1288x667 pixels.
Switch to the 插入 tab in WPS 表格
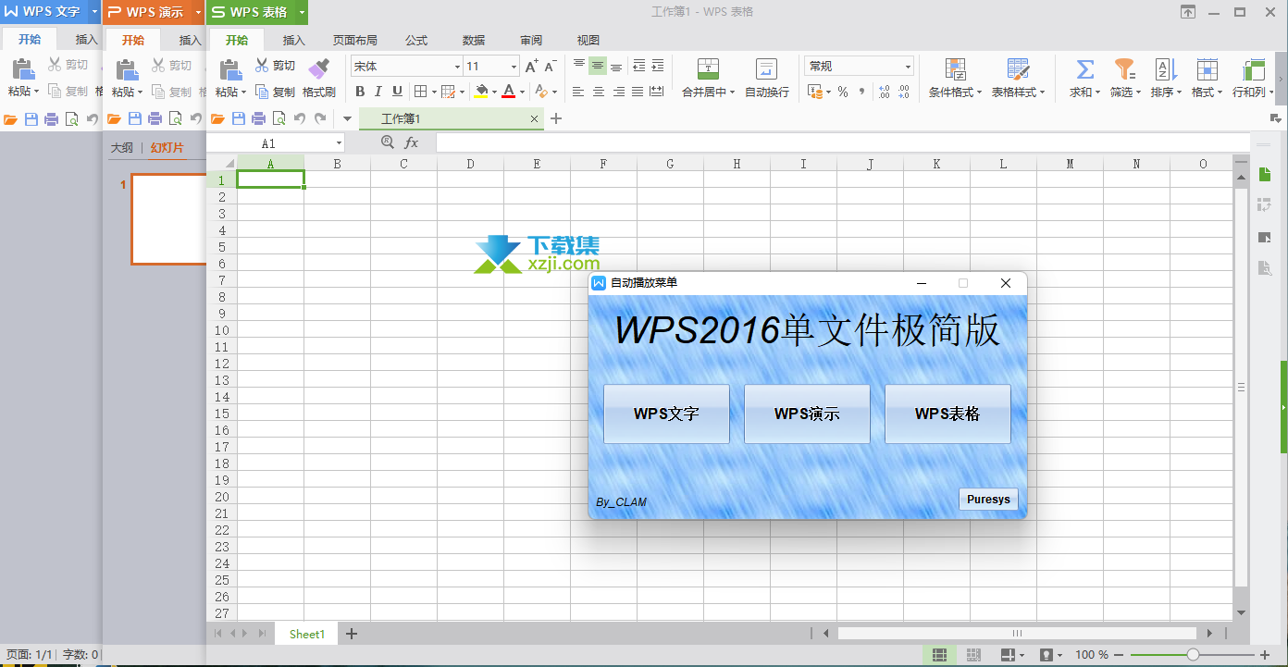pyautogui.click(x=294, y=40)
